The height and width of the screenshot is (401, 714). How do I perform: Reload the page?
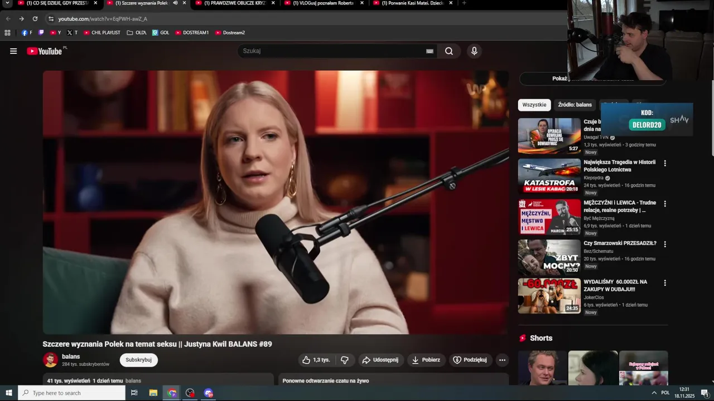tap(35, 18)
